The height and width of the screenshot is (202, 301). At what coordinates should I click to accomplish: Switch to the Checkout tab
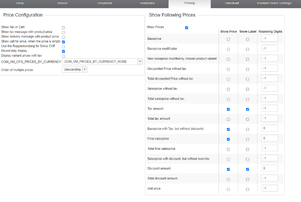click(x=232, y=3)
